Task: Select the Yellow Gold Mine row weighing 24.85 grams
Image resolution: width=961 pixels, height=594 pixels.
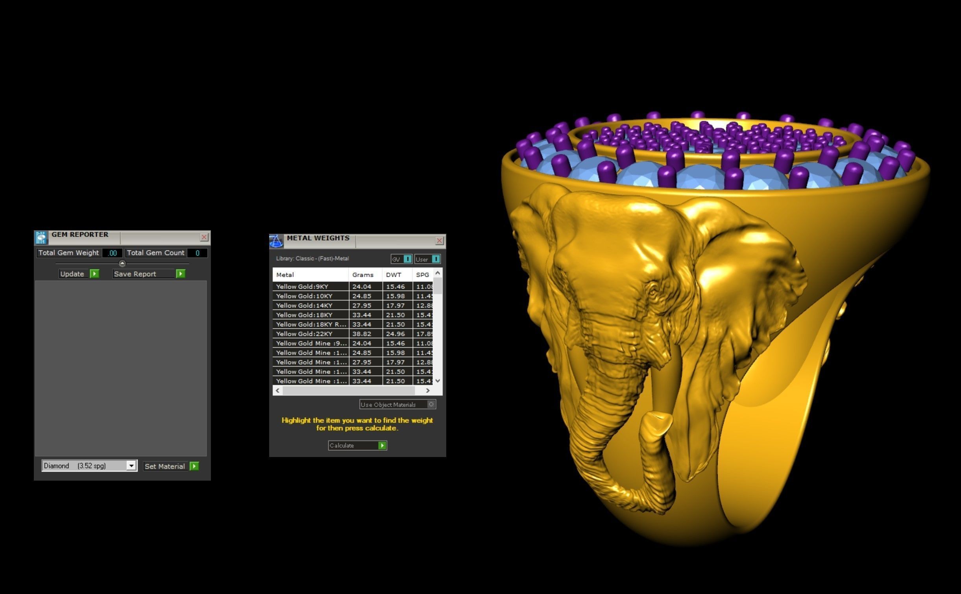Action: tap(353, 353)
